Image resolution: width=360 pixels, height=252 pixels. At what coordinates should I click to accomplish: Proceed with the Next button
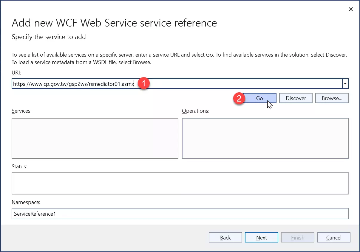point(262,237)
